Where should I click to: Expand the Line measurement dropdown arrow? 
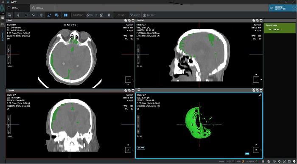[96, 15]
